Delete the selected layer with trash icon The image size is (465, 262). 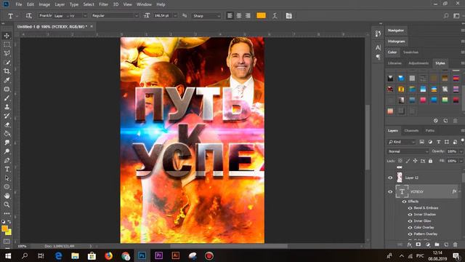(x=456, y=245)
